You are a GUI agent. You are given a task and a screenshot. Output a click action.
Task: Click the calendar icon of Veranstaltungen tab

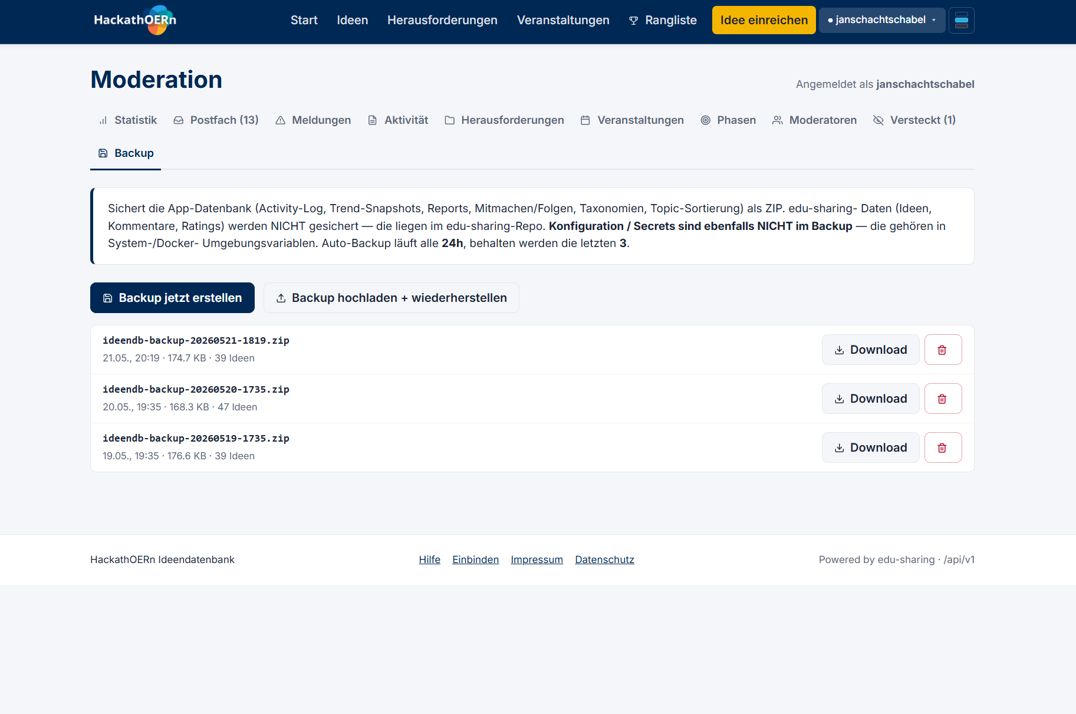click(x=585, y=120)
